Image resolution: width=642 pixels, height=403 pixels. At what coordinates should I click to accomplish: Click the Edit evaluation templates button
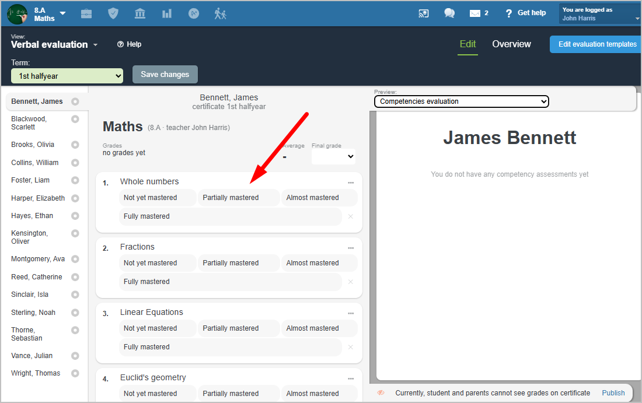pyautogui.click(x=596, y=44)
